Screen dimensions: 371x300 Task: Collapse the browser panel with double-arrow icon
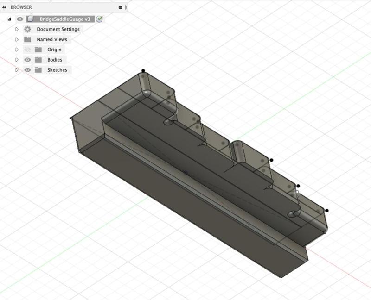coord(4,7)
